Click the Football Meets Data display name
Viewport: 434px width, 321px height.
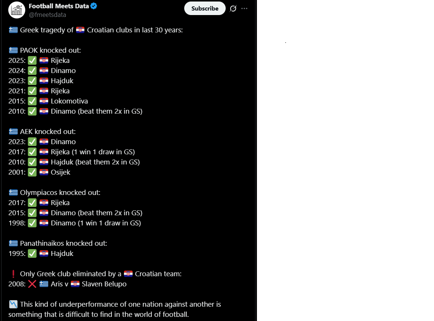pos(59,6)
